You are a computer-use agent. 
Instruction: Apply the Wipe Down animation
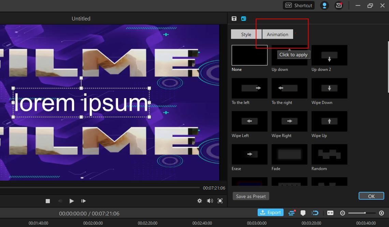pos(329,88)
